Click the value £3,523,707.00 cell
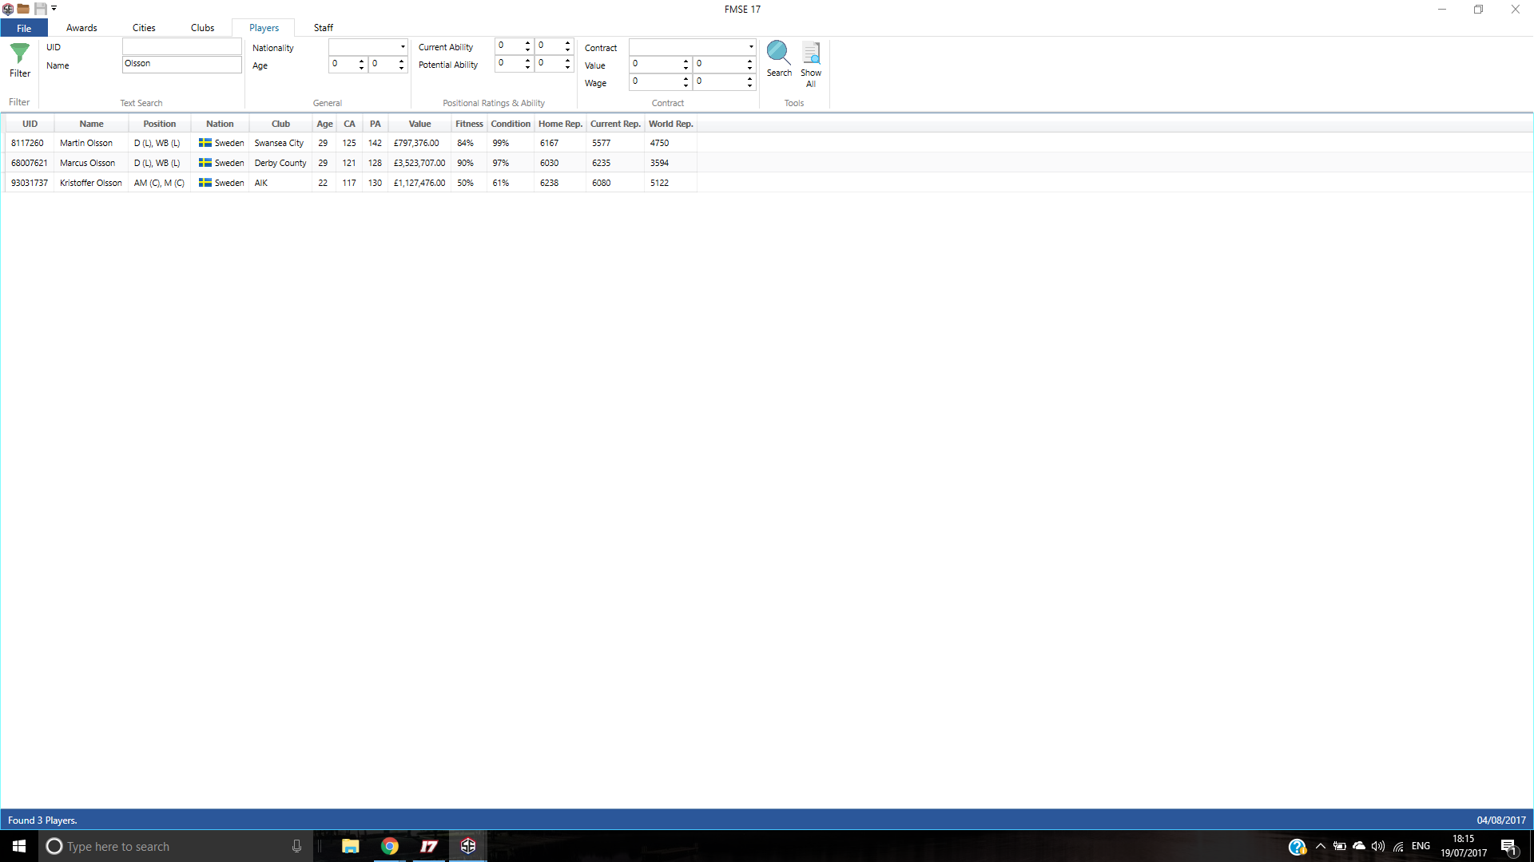 tap(419, 163)
